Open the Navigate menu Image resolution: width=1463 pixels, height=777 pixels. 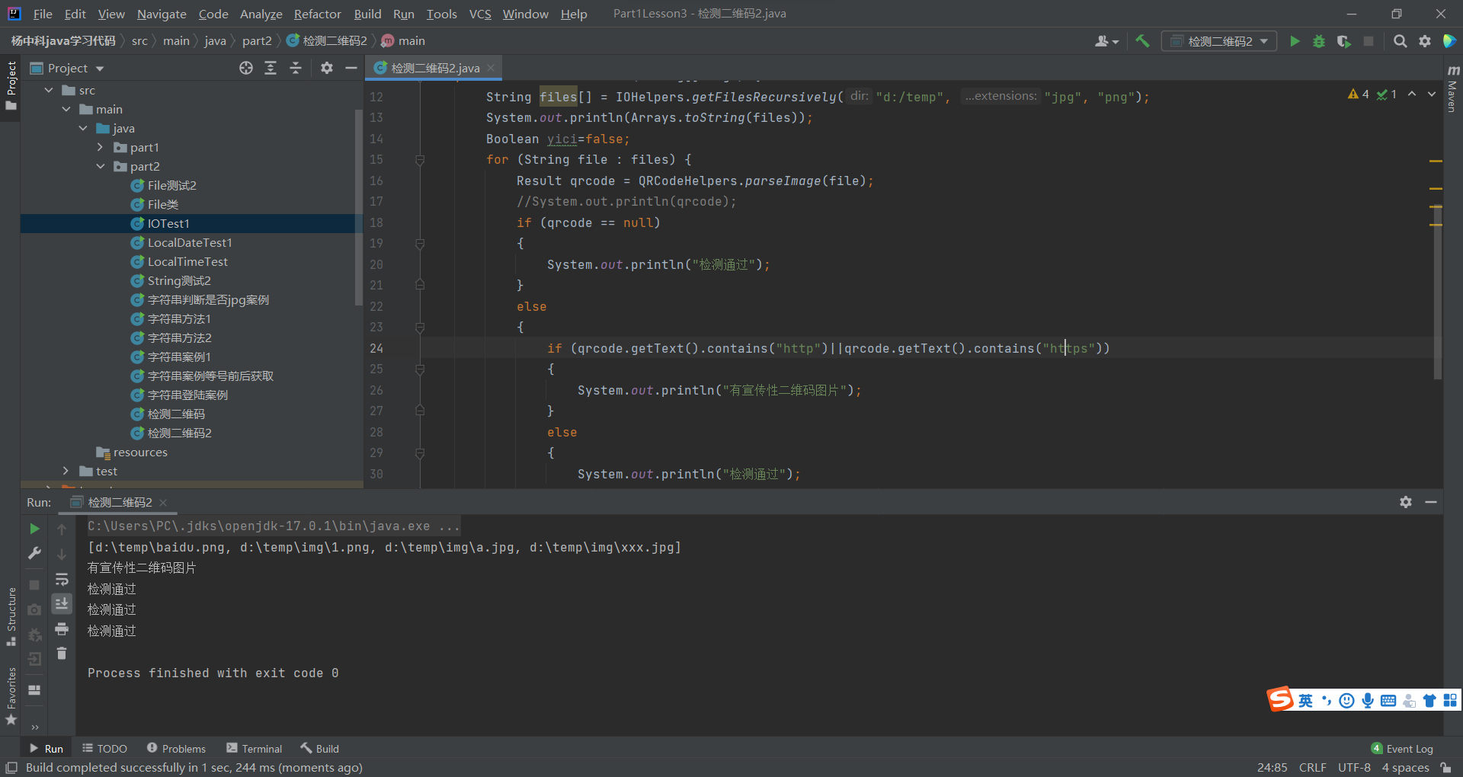(162, 14)
